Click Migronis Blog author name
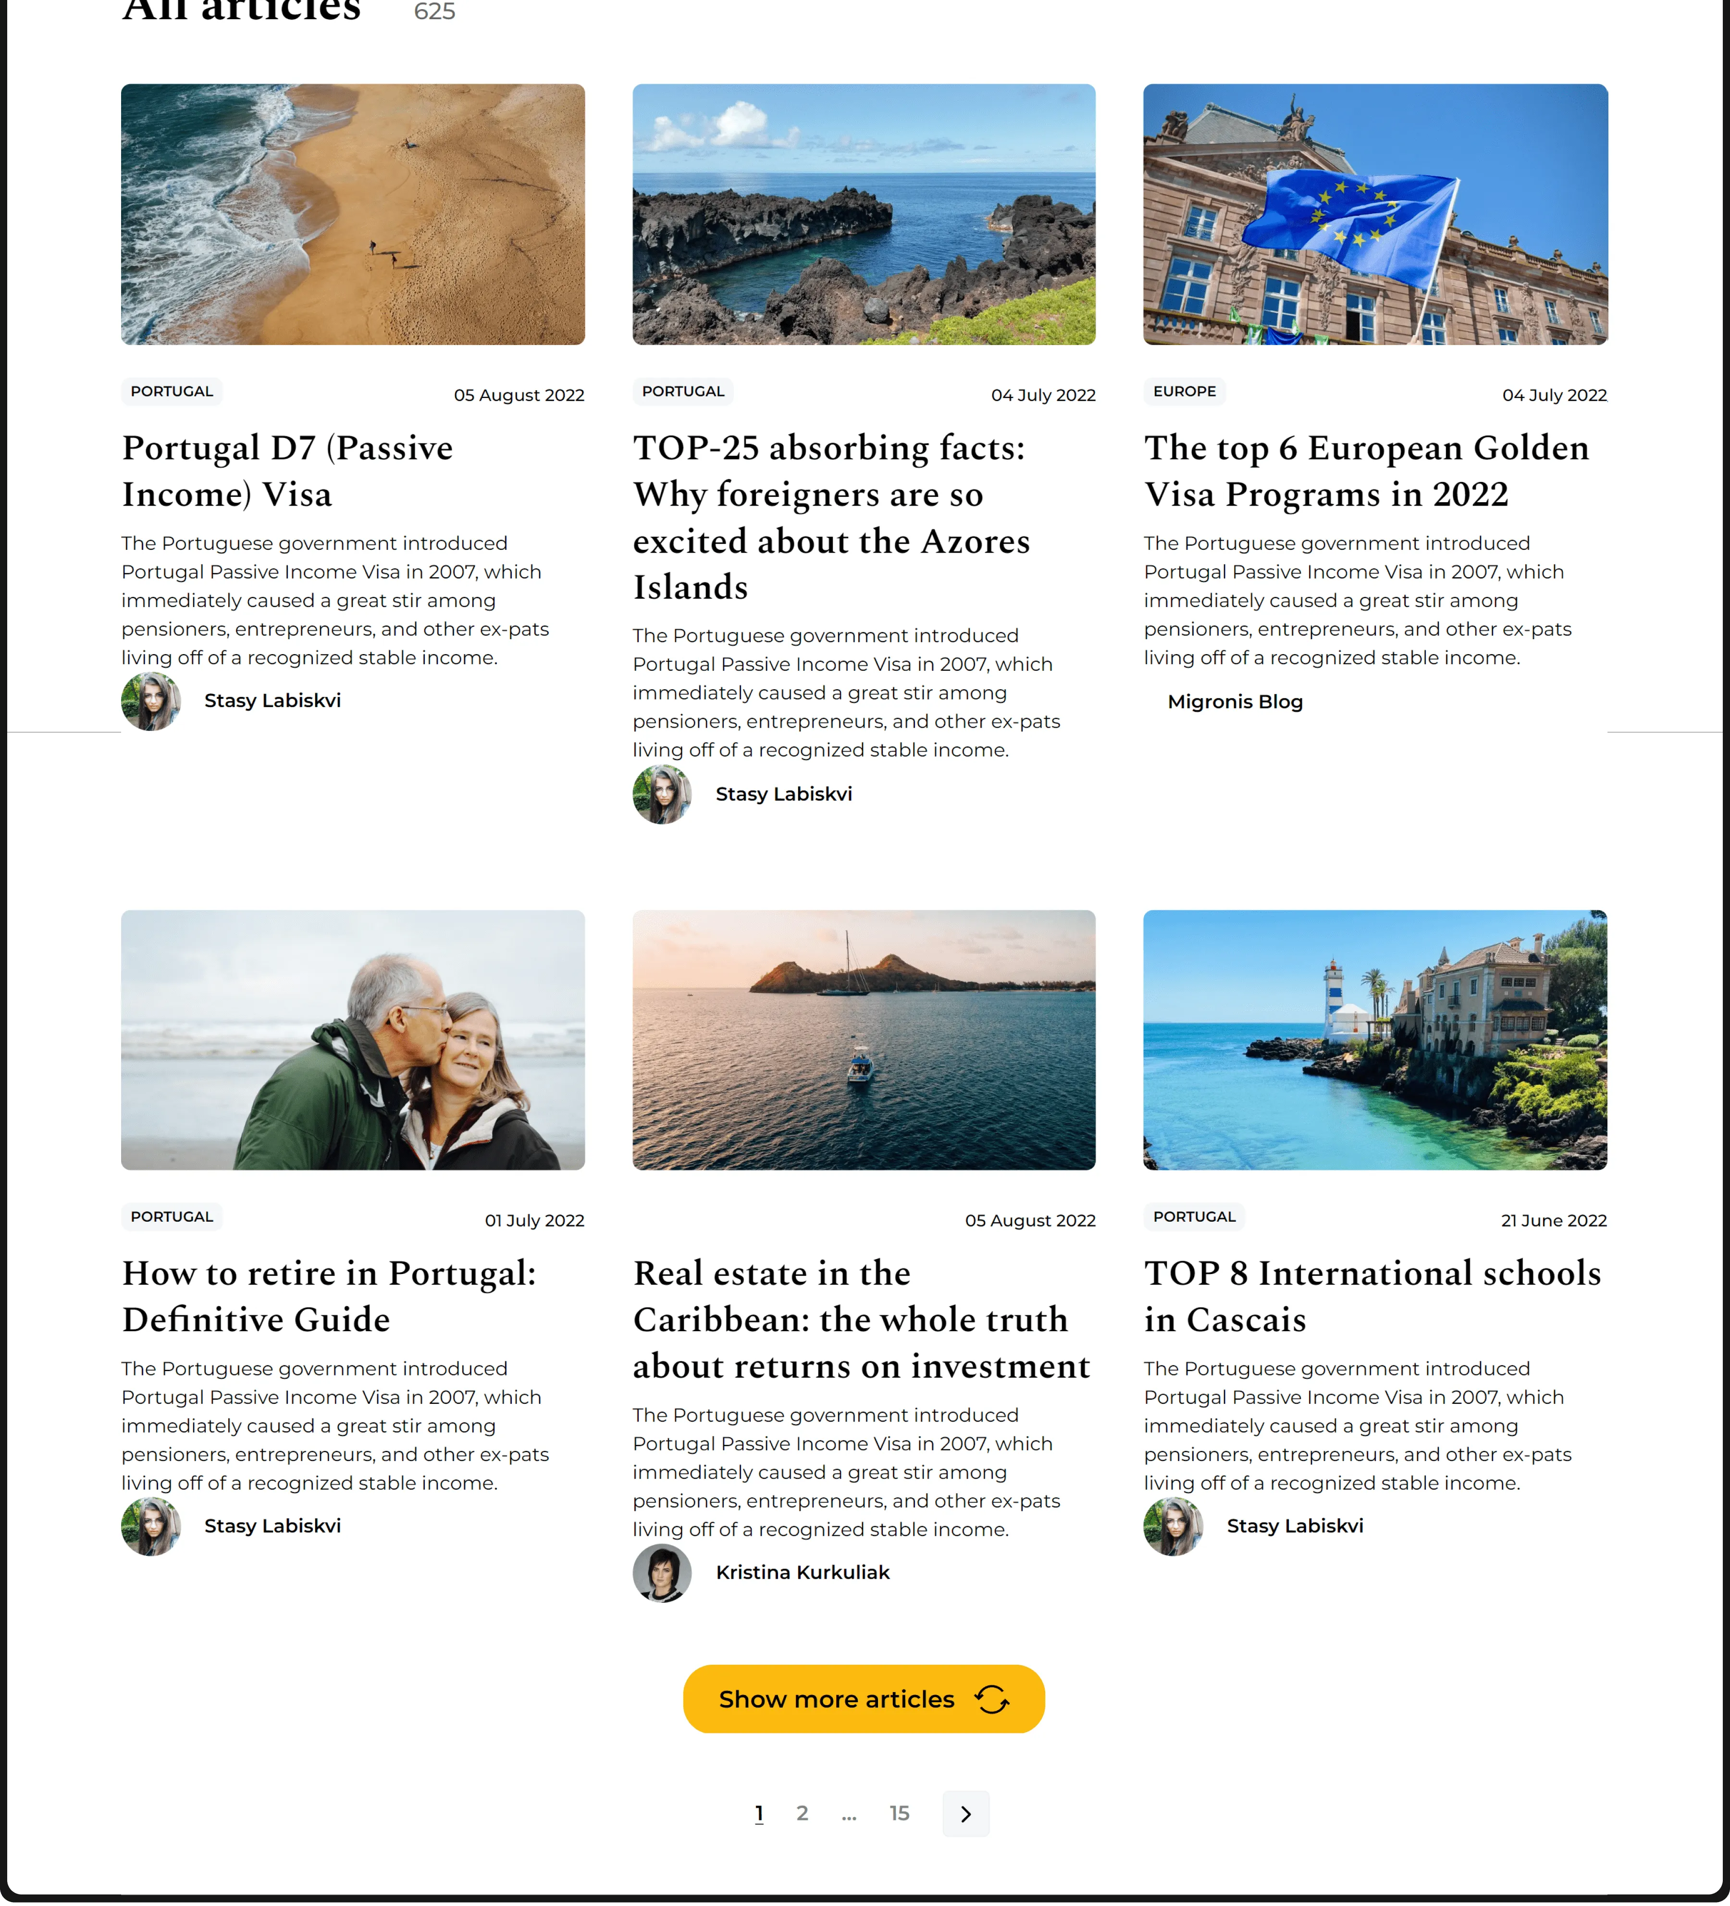1730x1906 pixels. pyautogui.click(x=1235, y=702)
